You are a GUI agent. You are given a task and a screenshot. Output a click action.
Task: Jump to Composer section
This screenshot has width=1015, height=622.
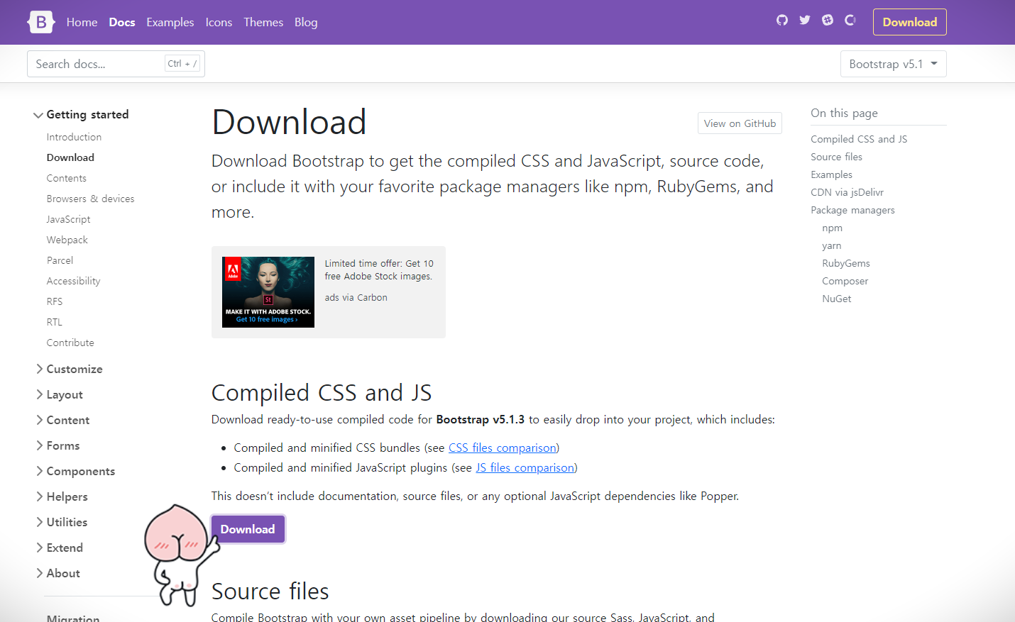tap(845, 281)
